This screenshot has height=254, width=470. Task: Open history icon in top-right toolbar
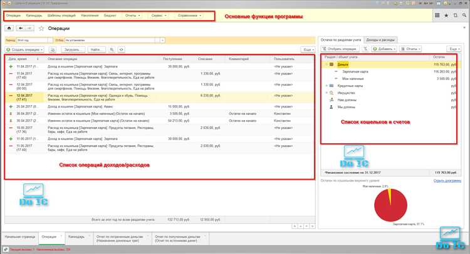click(456, 15)
